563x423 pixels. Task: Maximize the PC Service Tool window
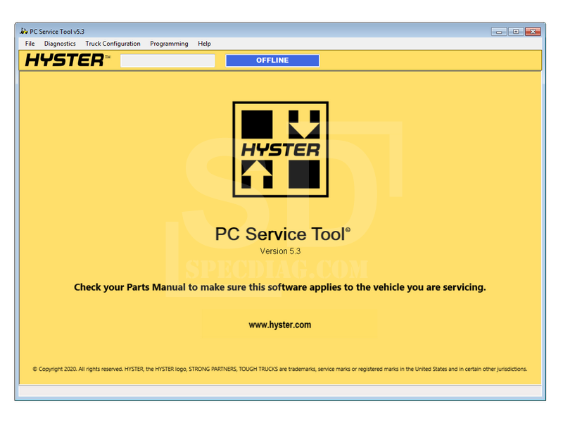516,31
